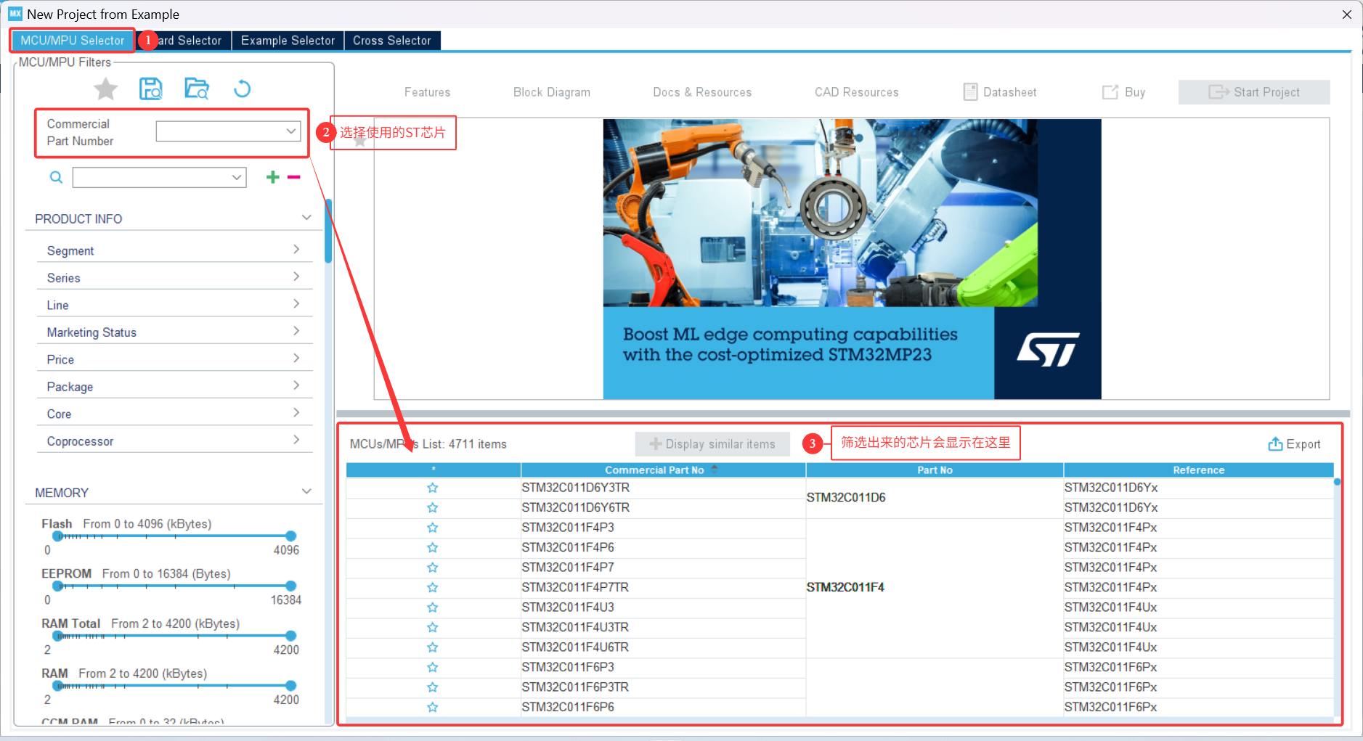Star the STM32C011D6Y3TR row

click(433, 488)
